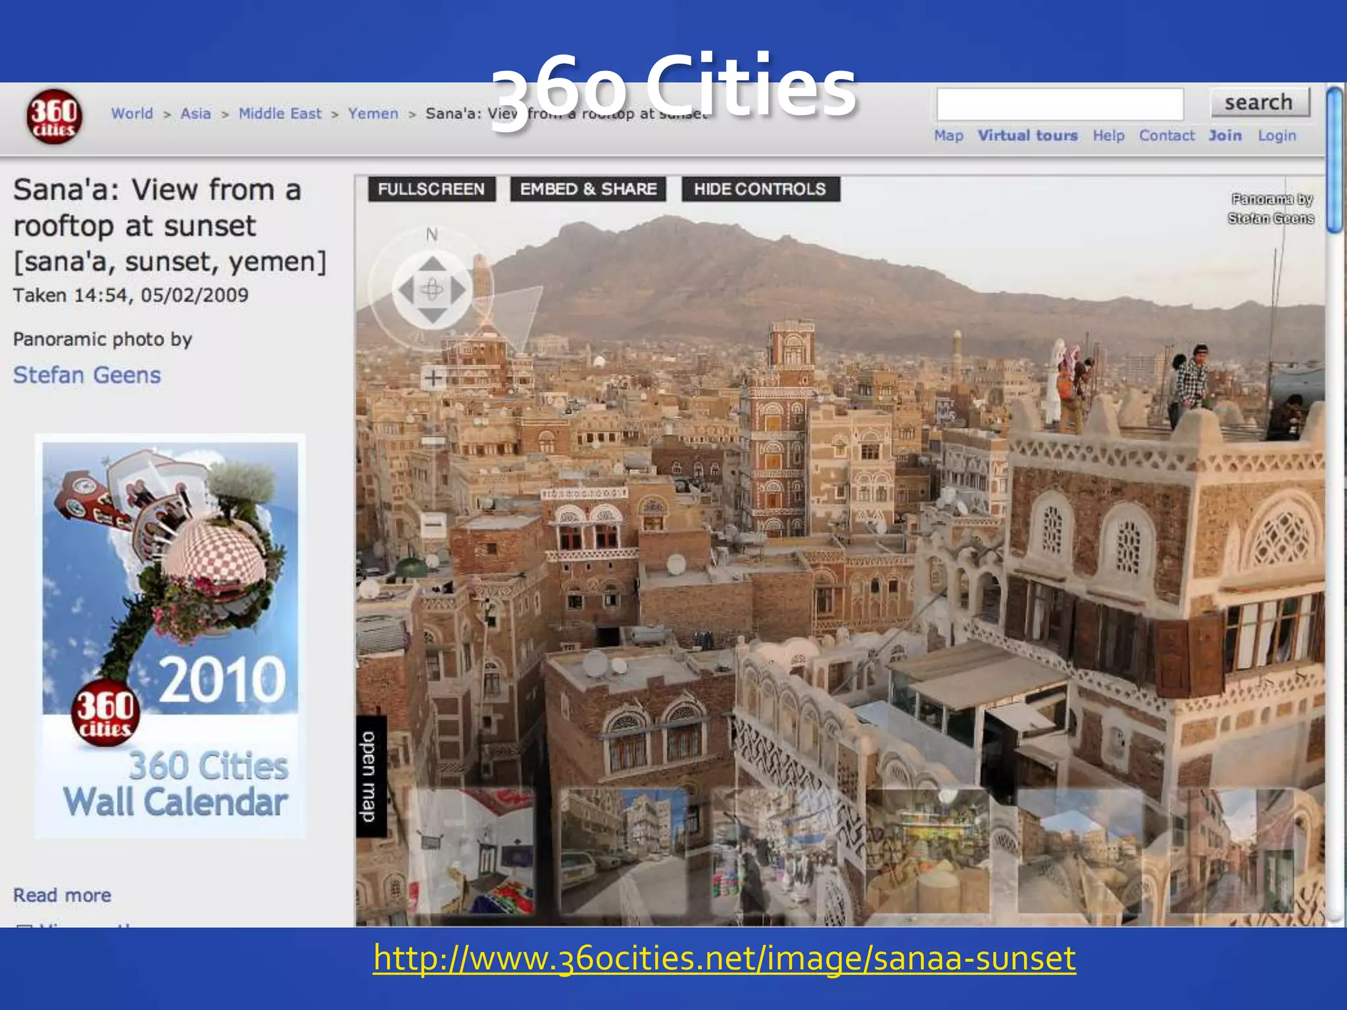Screen dimensions: 1347x1010
Task: Go to Middle East in the breadcrumb
Action: click(x=280, y=114)
